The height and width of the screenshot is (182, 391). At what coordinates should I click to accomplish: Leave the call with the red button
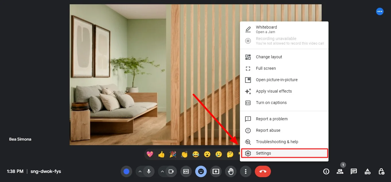point(263,171)
